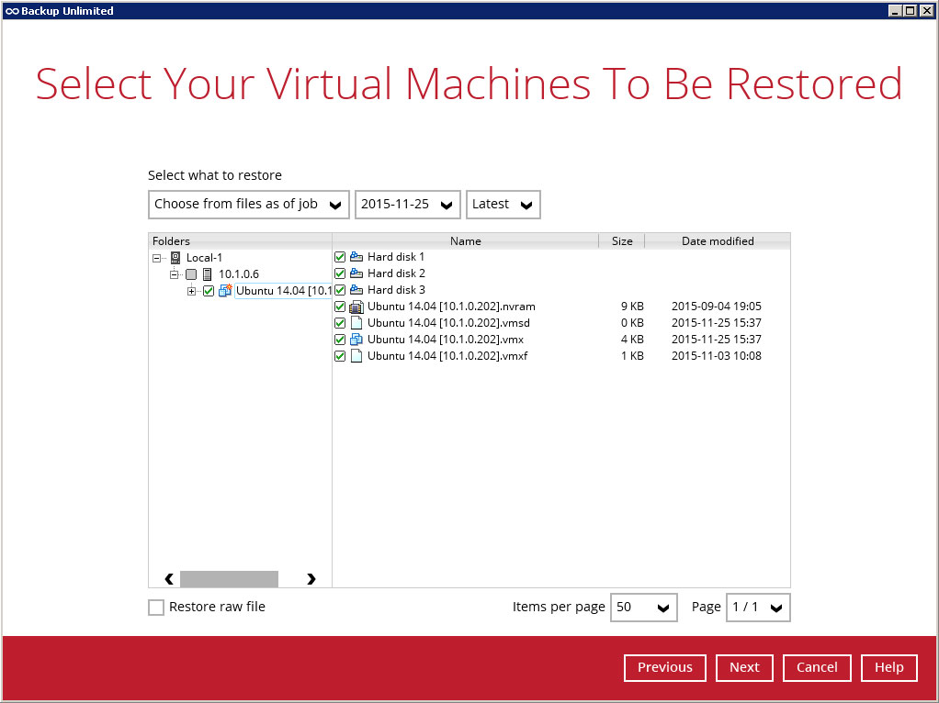939x703 pixels.
Task: Click the .vmx file icon
Action: click(x=356, y=340)
